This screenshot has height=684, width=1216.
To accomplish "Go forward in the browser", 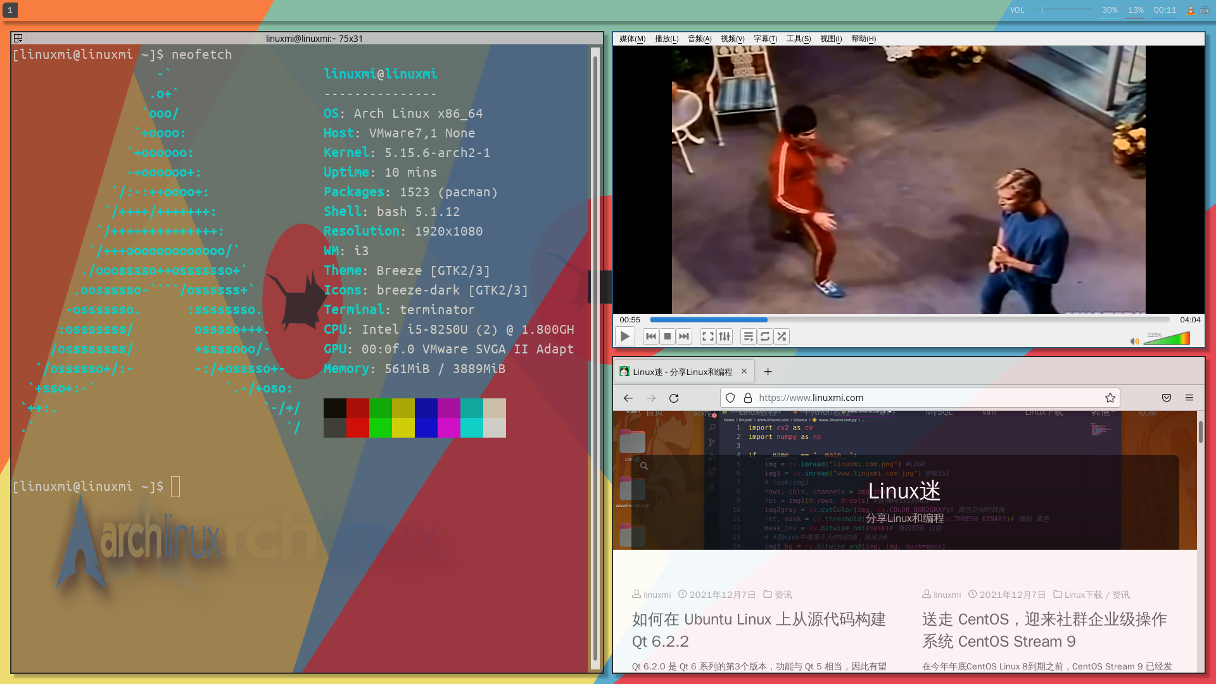I will [650, 398].
